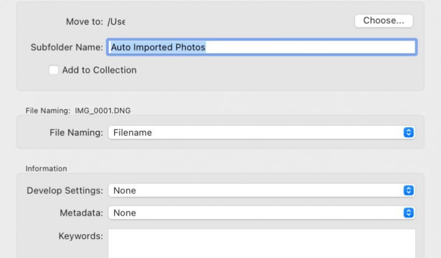This screenshot has width=441, height=258.
Task: Click the "Move to:" label
Action: tap(84, 21)
